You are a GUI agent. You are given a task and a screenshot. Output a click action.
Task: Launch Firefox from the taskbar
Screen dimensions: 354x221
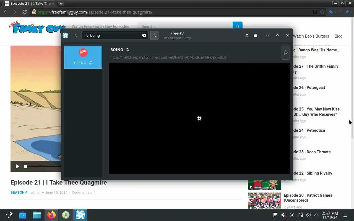pyautogui.click(x=51, y=215)
